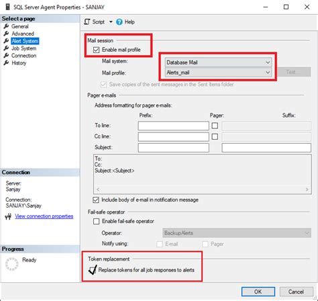Check the To line Pager checkbox
This screenshot has height=301, width=318.
tap(215, 126)
